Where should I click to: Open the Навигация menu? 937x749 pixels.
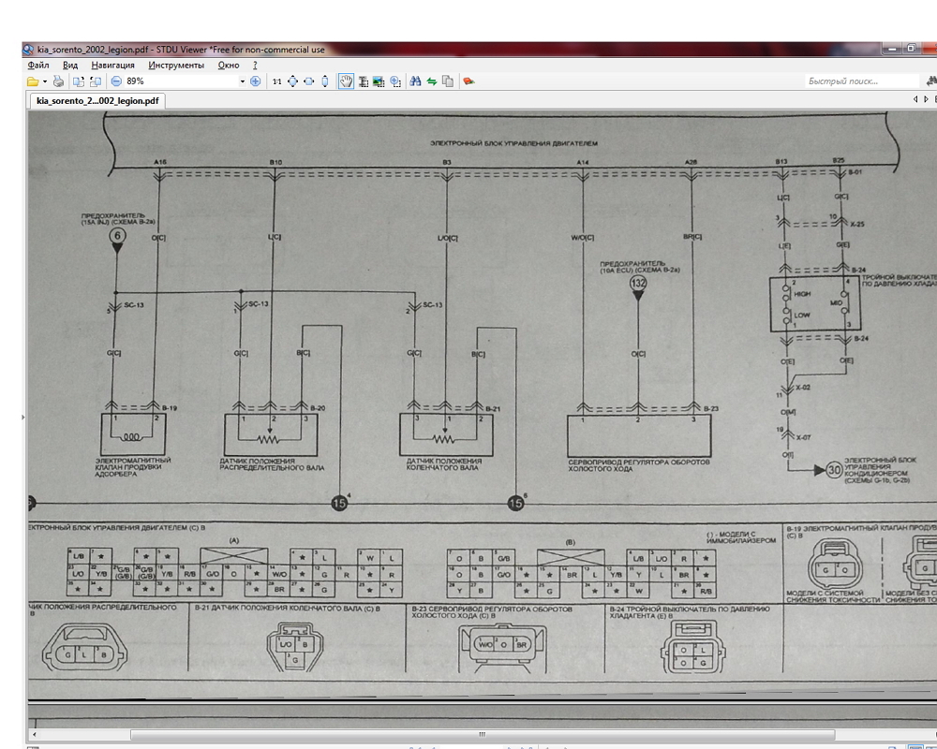[x=112, y=66]
